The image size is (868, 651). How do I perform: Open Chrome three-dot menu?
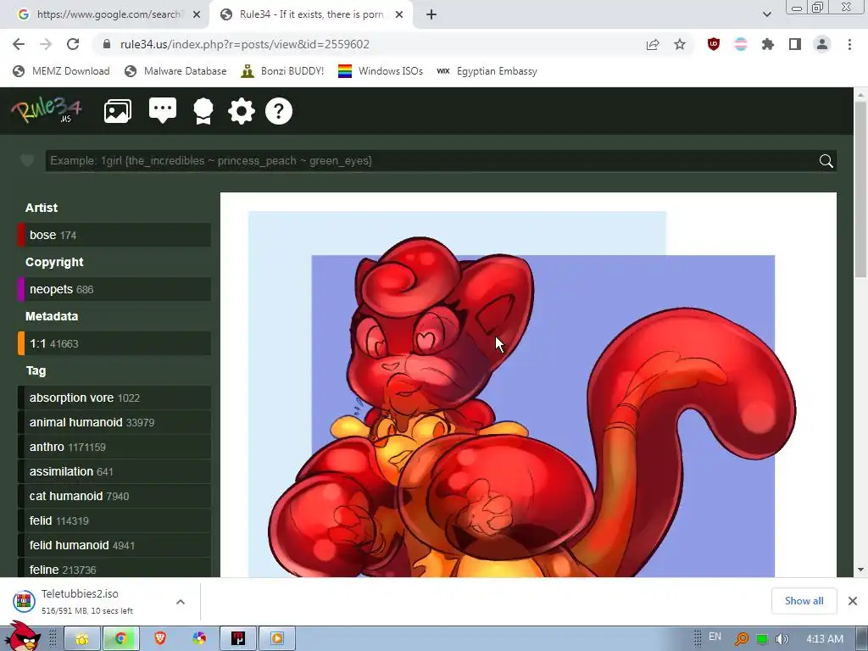849,44
